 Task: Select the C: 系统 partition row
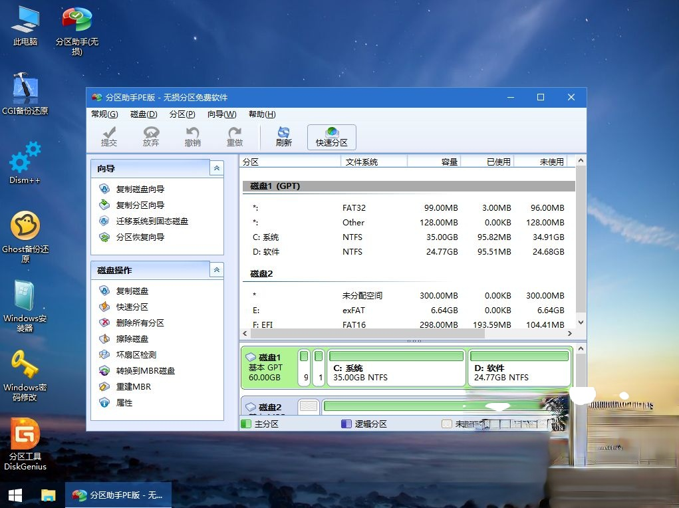408,237
